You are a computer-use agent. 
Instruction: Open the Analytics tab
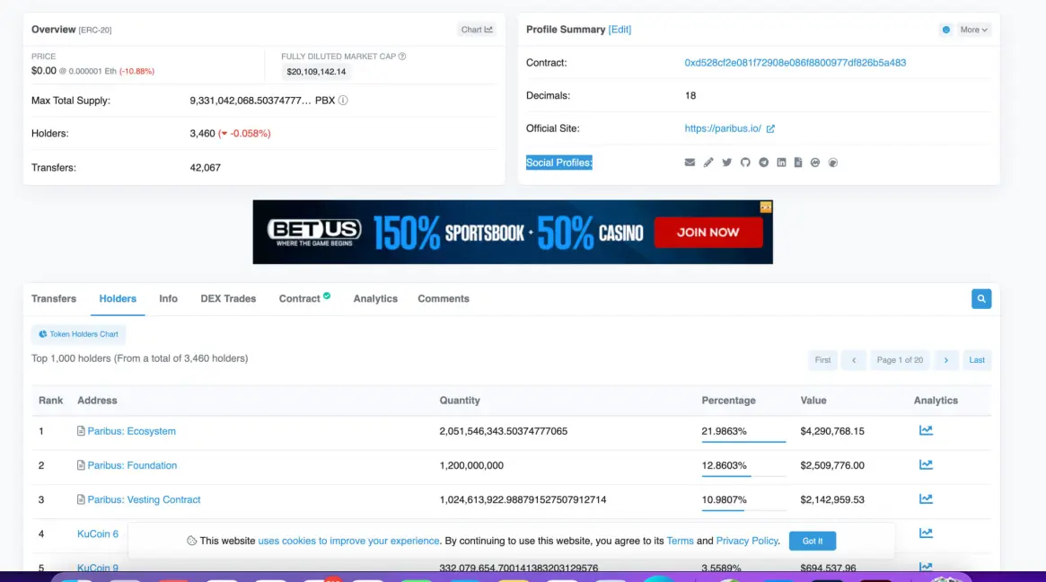375,298
